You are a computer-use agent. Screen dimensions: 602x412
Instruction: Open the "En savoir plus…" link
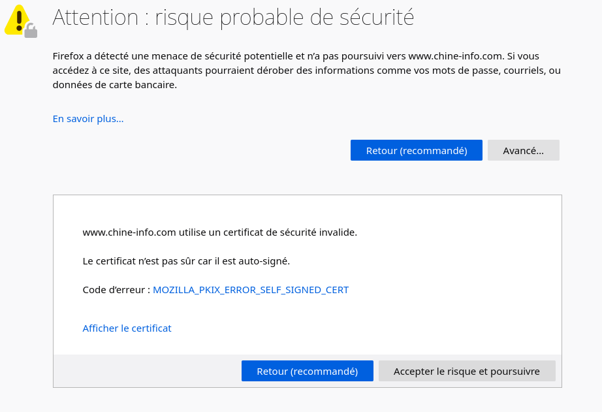tap(88, 119)
